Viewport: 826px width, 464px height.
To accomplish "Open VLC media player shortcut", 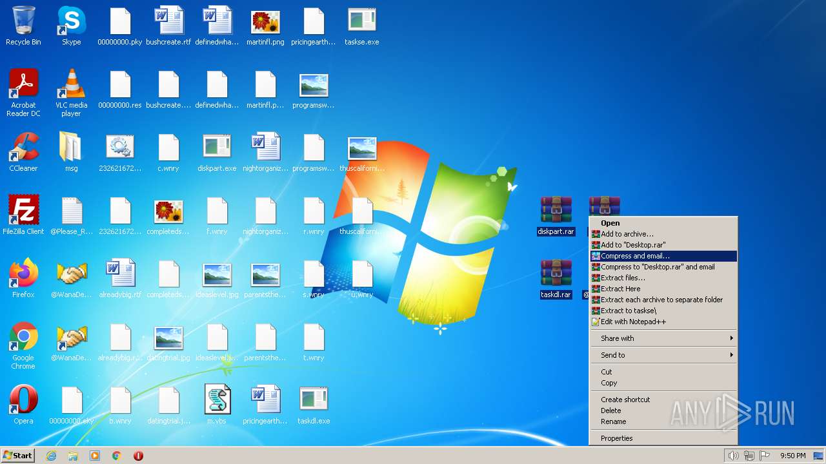I will 72,93.
